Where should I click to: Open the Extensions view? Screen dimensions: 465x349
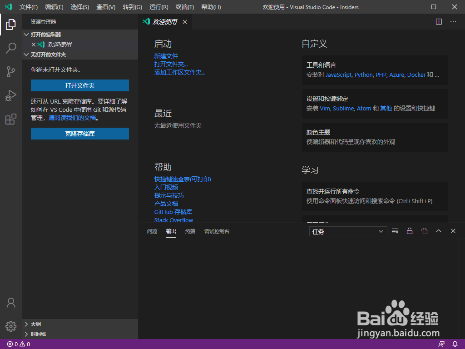(10, 119)
